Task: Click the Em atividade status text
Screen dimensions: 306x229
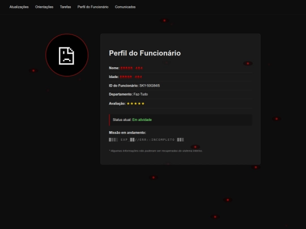Action: pos(142,120)
